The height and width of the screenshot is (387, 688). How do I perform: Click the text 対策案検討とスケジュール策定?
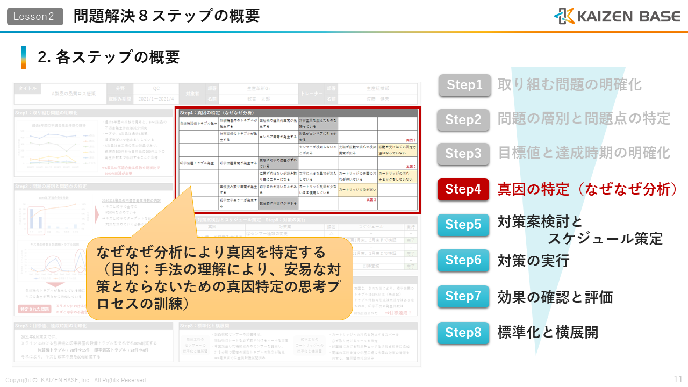pyautogui.click(x=580, y=230)
